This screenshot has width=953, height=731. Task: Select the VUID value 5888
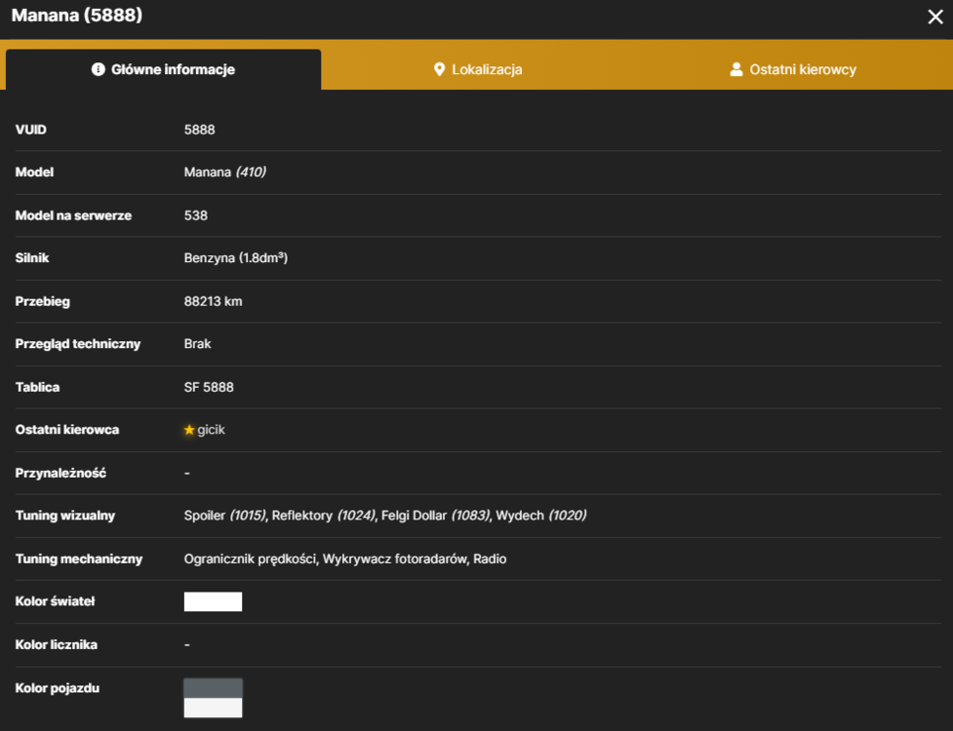pyautogui.click(x=199, y=130)
